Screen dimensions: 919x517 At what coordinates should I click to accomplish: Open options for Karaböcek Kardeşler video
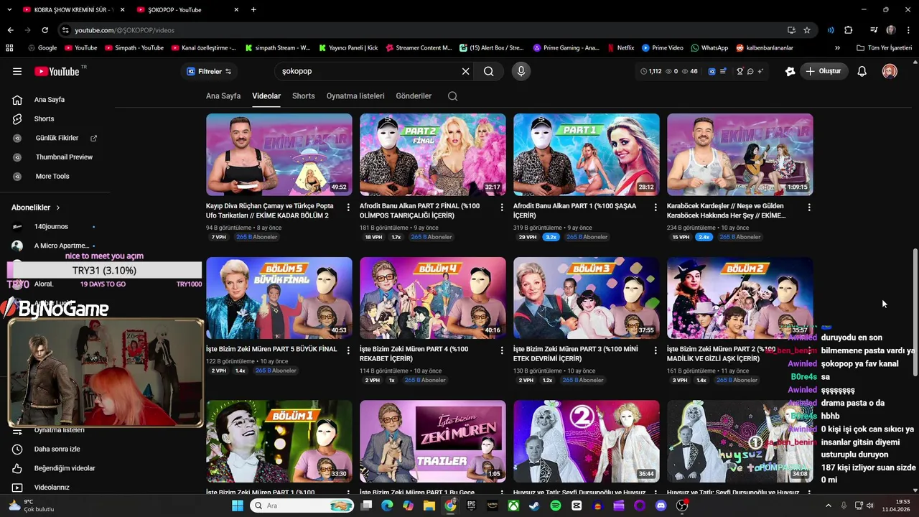pos(809,207)
